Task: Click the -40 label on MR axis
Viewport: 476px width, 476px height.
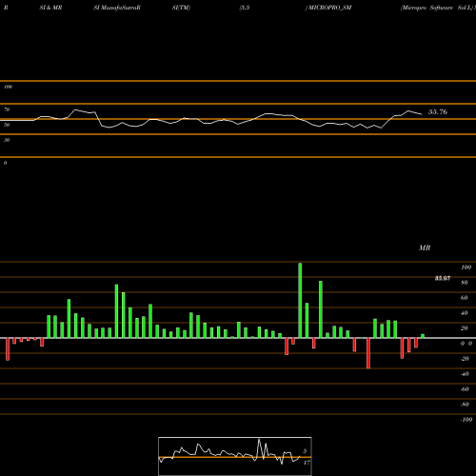Action: (465, 374)
